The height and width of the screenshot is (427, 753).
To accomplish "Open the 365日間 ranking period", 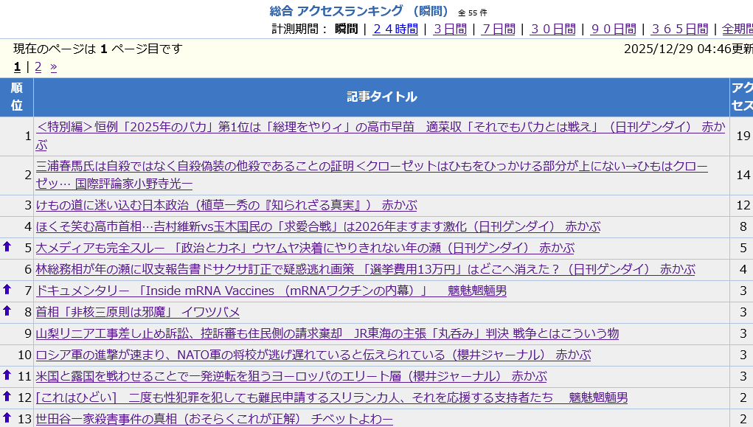I will (x=679, y=29).
